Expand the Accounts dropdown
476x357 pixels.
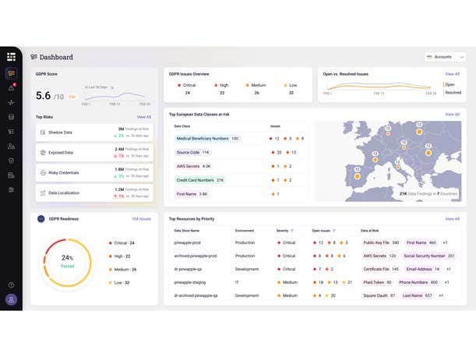445,57
